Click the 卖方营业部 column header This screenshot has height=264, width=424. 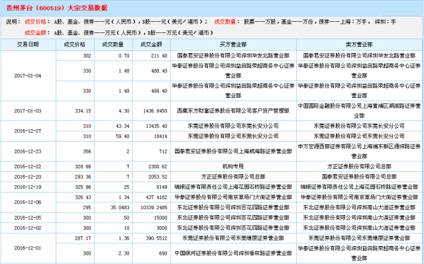click(x=359, y=44)
